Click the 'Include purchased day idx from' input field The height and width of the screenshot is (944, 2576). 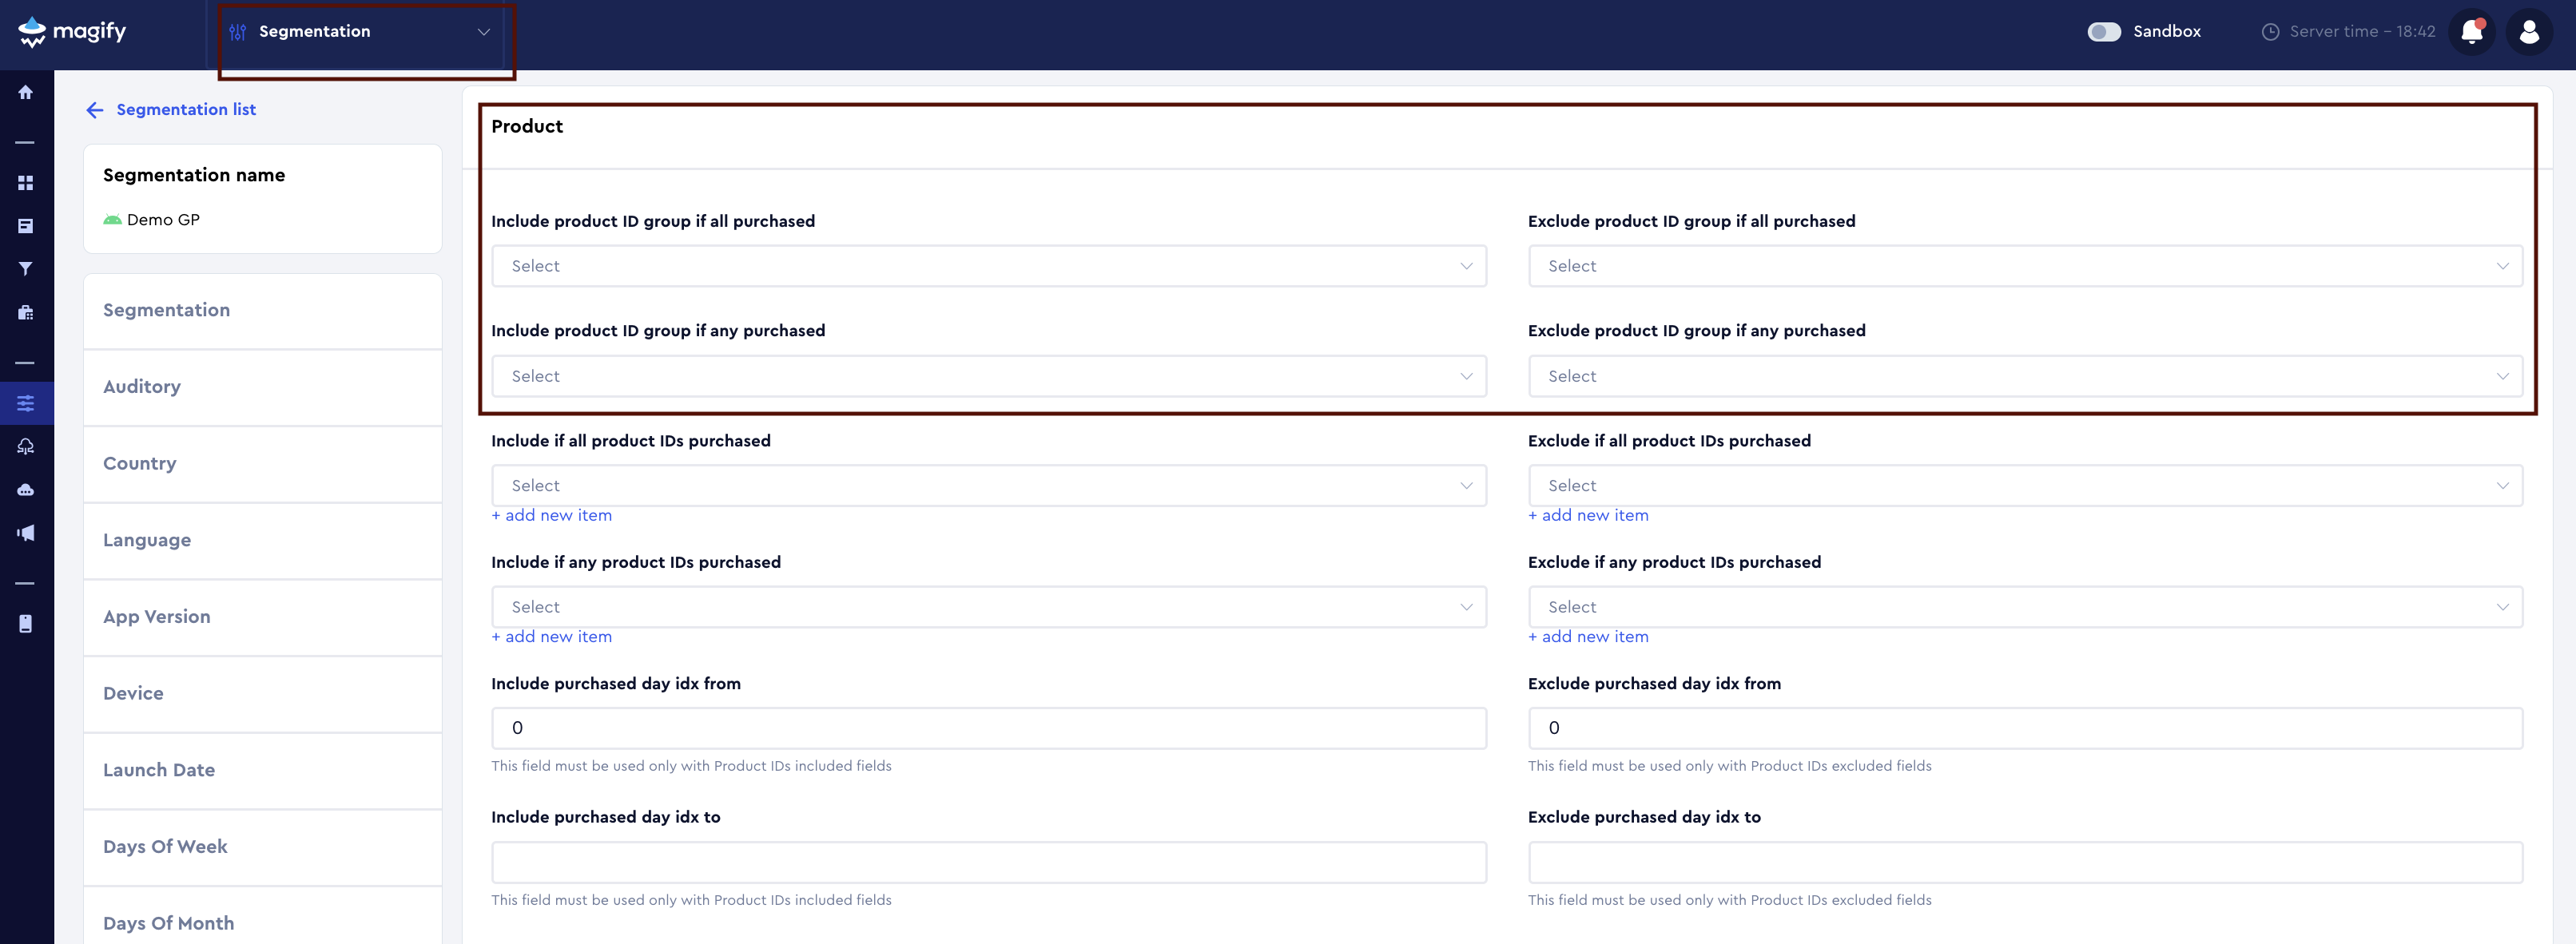988,727
